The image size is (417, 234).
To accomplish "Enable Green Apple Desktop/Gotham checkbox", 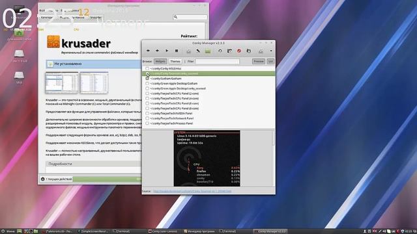I will pos(147,83).
